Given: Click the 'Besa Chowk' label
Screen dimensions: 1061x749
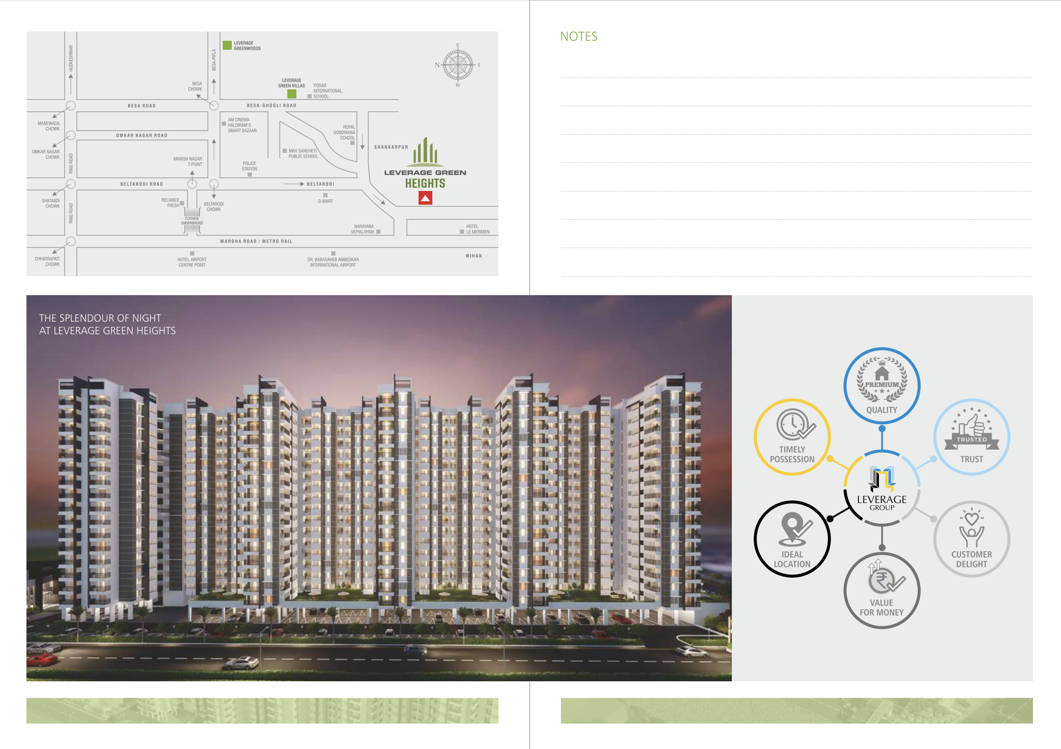Looking at the screenshot, I should pos(195,86).
